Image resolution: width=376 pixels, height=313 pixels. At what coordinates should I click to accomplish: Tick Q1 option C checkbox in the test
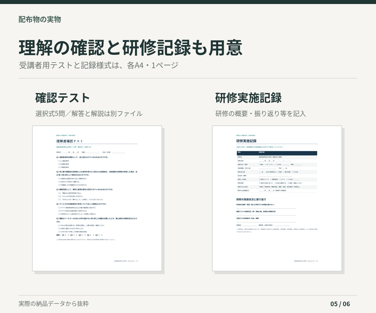coord(59,167)
